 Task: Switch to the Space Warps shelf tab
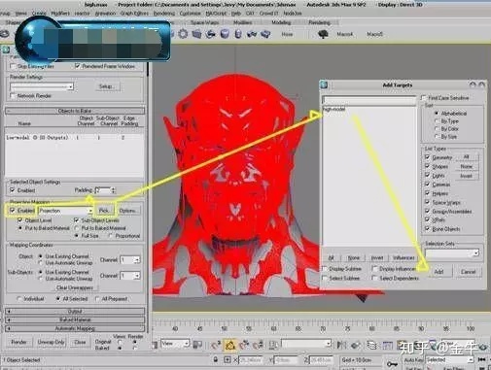coord(204,22)
